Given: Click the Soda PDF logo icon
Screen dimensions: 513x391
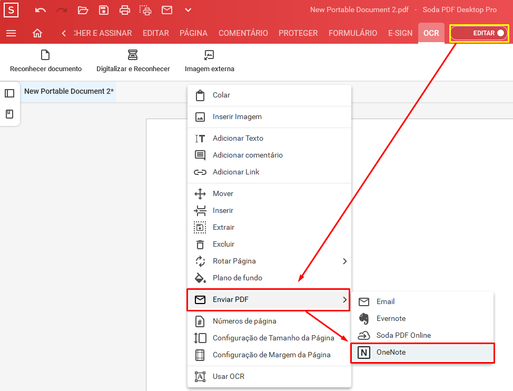Looking at the screenshot, I should click(11, 10).
